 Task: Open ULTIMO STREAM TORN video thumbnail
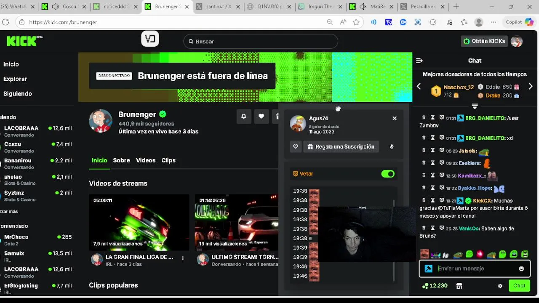(x=236, y=223)
